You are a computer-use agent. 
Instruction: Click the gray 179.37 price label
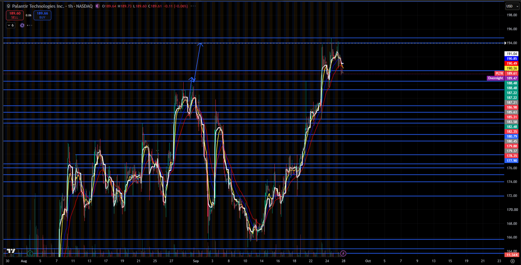(511, 151)
